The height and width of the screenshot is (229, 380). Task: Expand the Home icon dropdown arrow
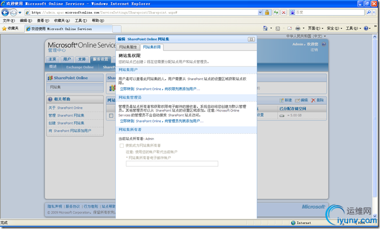271,28
